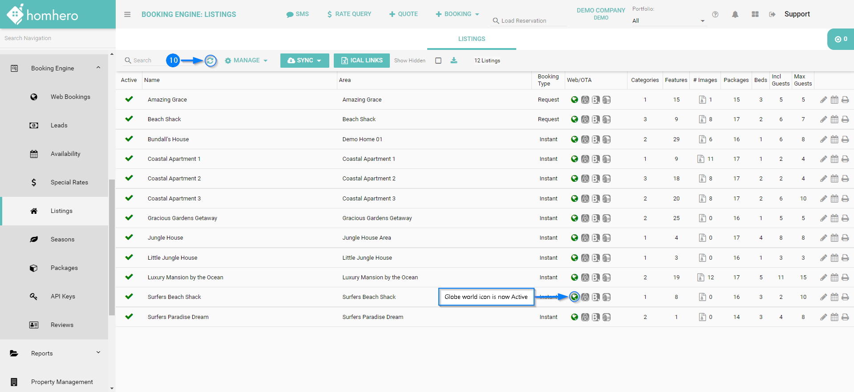Toggle globe web status for Surfers Beach Shack
The height and width of the screenshot is (392, 854).
(575, 297)
